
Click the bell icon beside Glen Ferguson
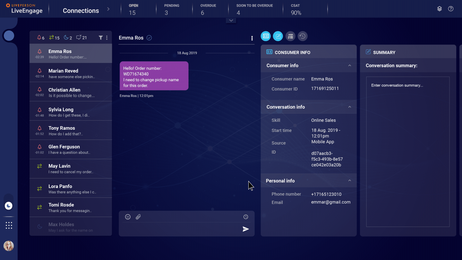click(39, 147)
